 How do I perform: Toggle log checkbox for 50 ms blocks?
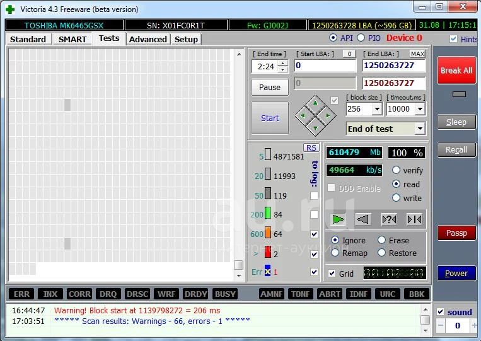pos(314,195)
